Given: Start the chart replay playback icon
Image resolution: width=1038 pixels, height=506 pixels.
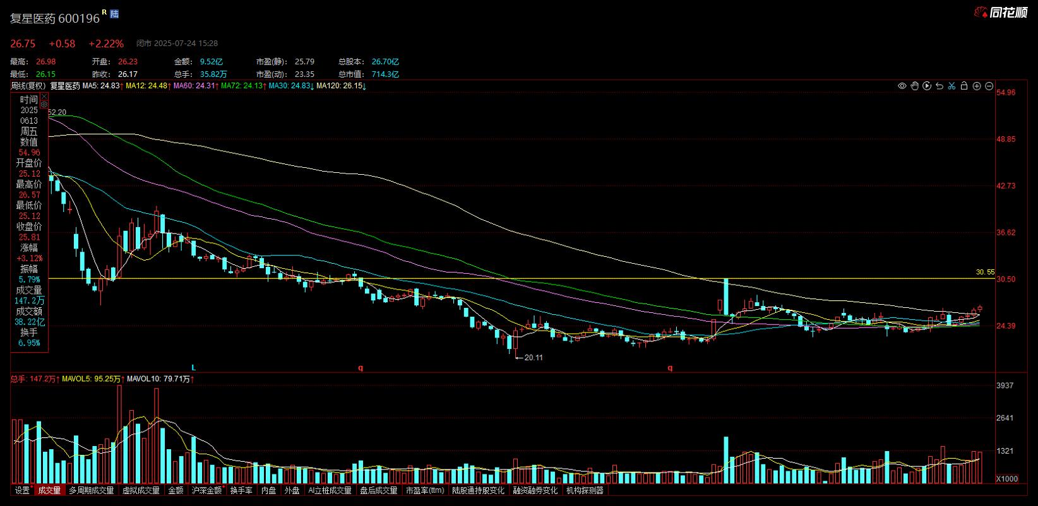Looking at the screenshot, I should tap(927, 86).
